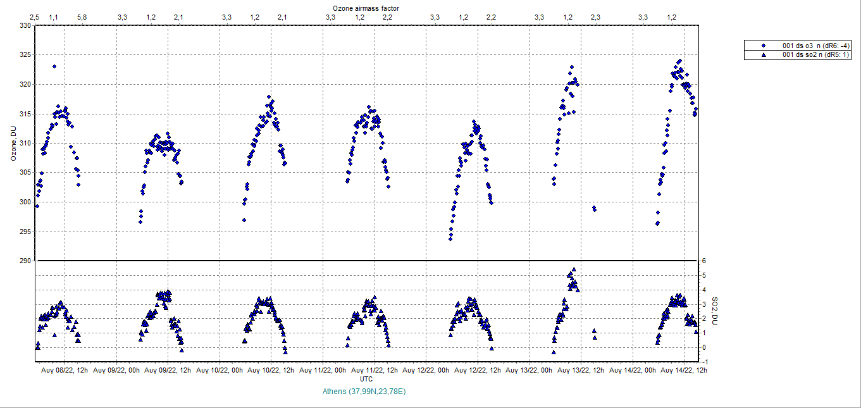Click the 'SO2, DU' right axis label
The width and height of the screenshot is (861, 408).
tap(715, 311)
